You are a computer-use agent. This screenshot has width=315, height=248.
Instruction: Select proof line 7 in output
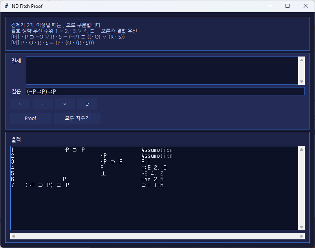pyautogui.click(x=47, y=185)
